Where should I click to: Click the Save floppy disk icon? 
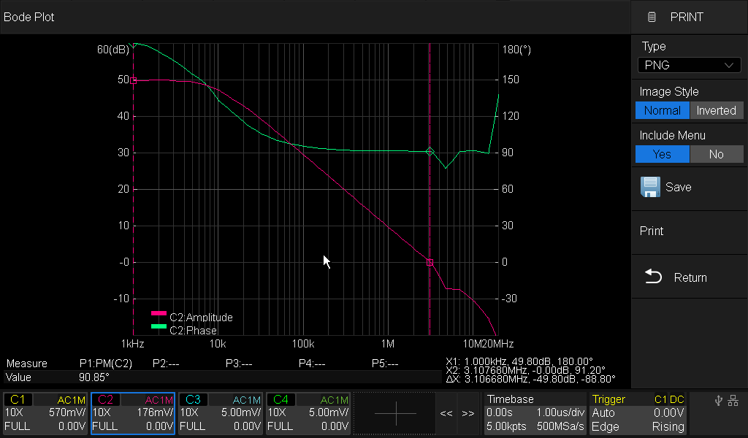click(650, 188)
